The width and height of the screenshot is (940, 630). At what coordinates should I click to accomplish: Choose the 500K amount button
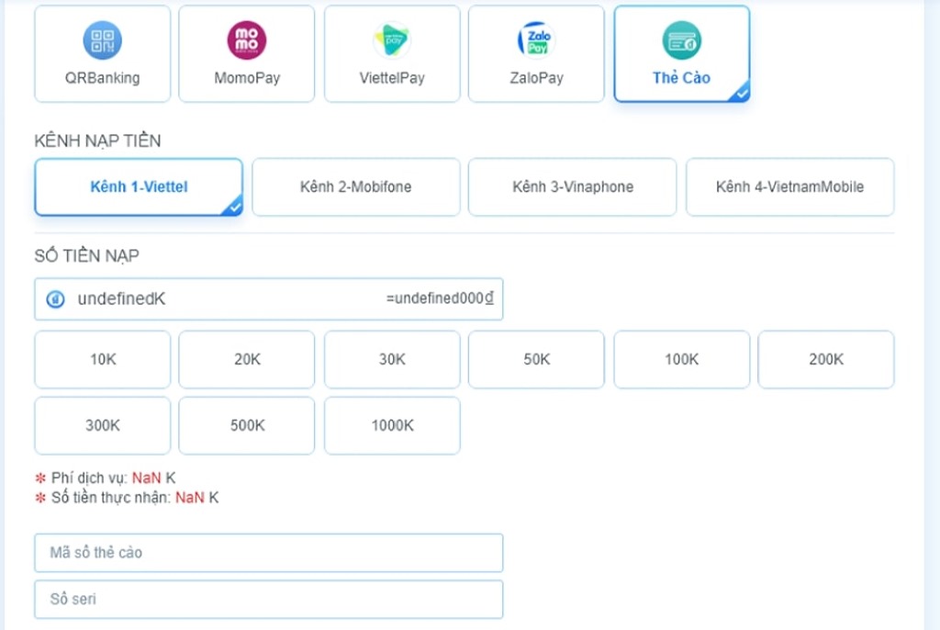click(247, 426)
